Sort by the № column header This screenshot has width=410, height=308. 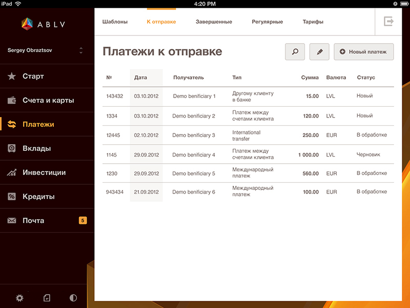click(109, 78)
